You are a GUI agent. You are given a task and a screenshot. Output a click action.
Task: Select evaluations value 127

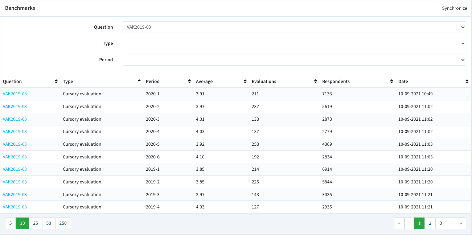(255, 207)
